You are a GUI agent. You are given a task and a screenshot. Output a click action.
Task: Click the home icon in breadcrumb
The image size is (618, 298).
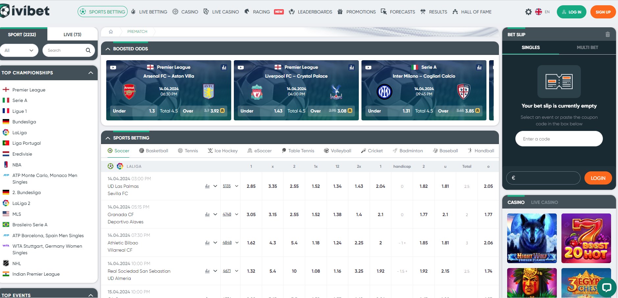pos(111,32)
